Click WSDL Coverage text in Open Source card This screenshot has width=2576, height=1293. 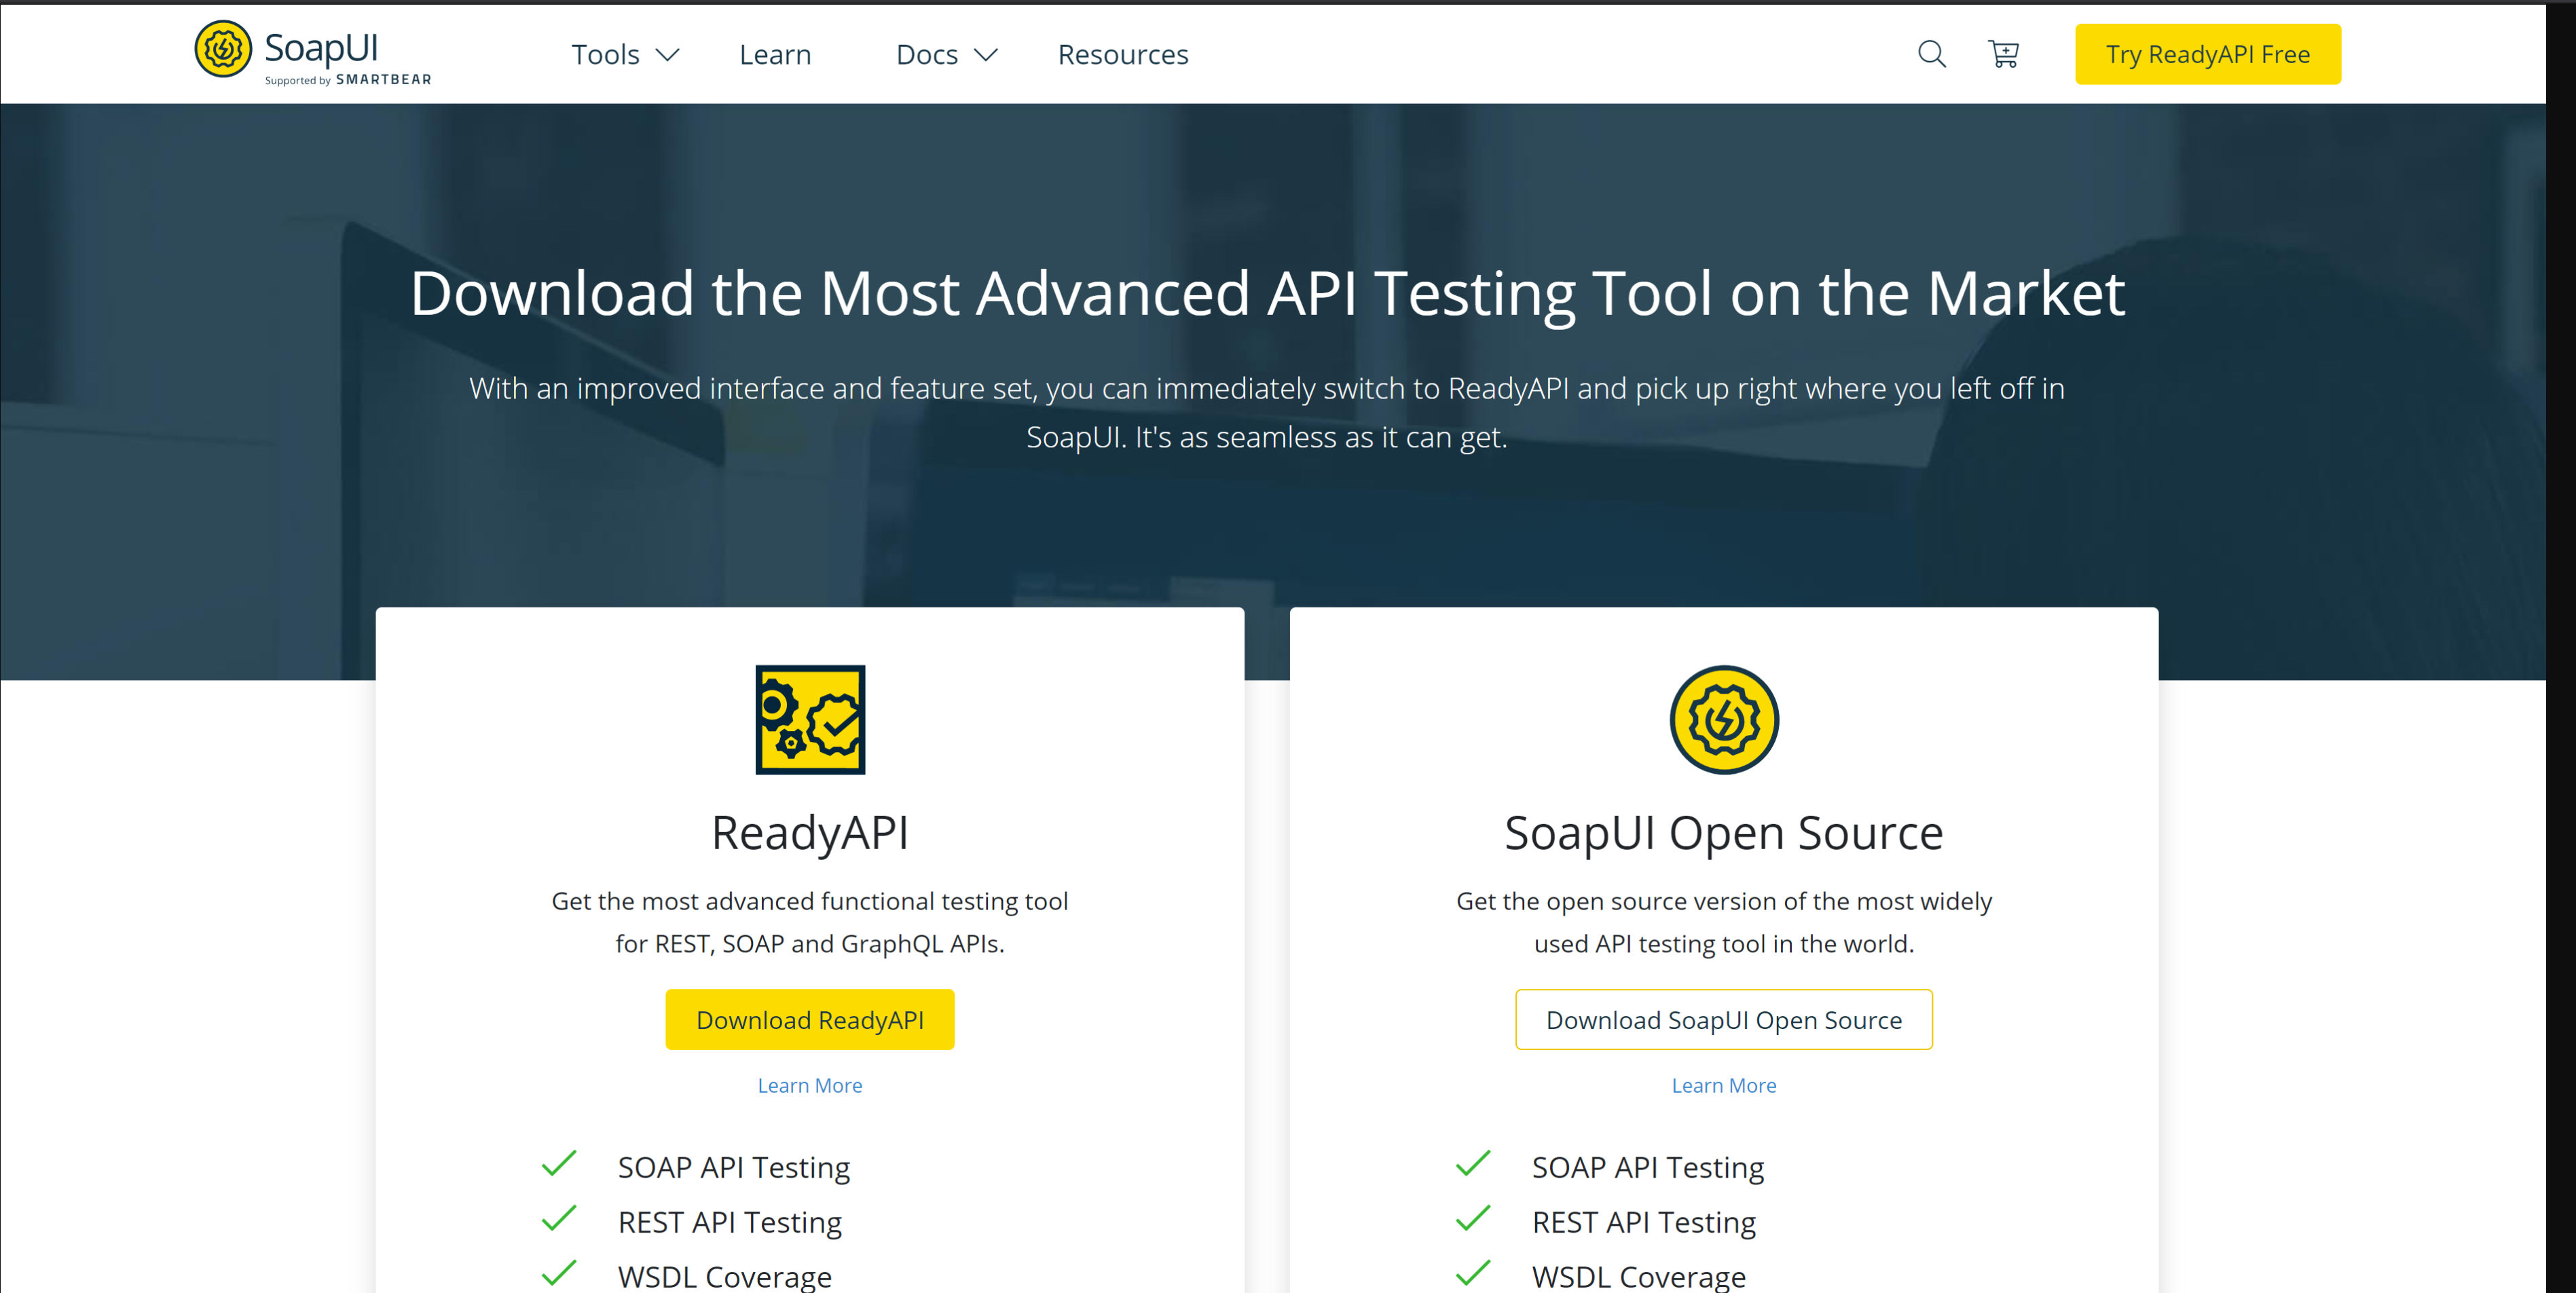tap(1639, 1276)
